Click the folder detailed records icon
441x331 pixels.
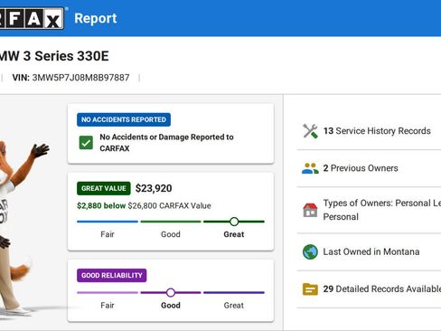(x=310, y=289)
